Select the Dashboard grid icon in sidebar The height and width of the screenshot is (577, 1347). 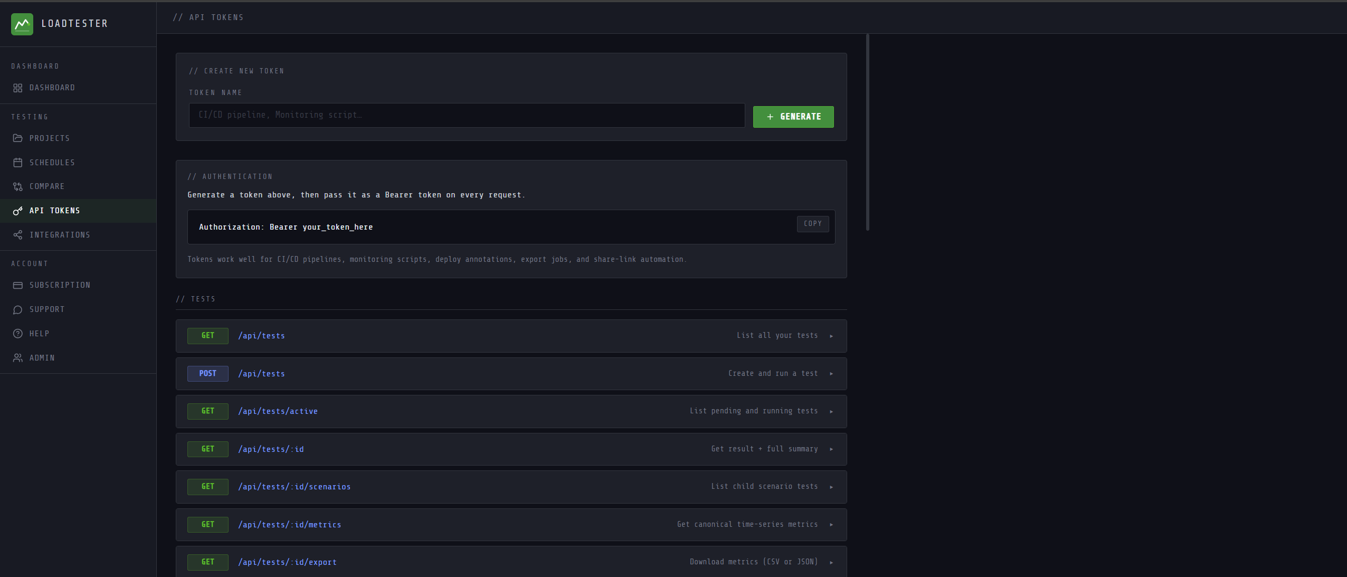pyautogui.click(x=18, y=88)
